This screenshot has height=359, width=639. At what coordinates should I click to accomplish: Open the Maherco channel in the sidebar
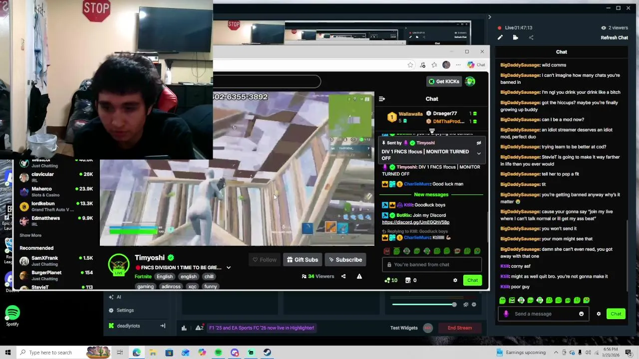point(56,191)
